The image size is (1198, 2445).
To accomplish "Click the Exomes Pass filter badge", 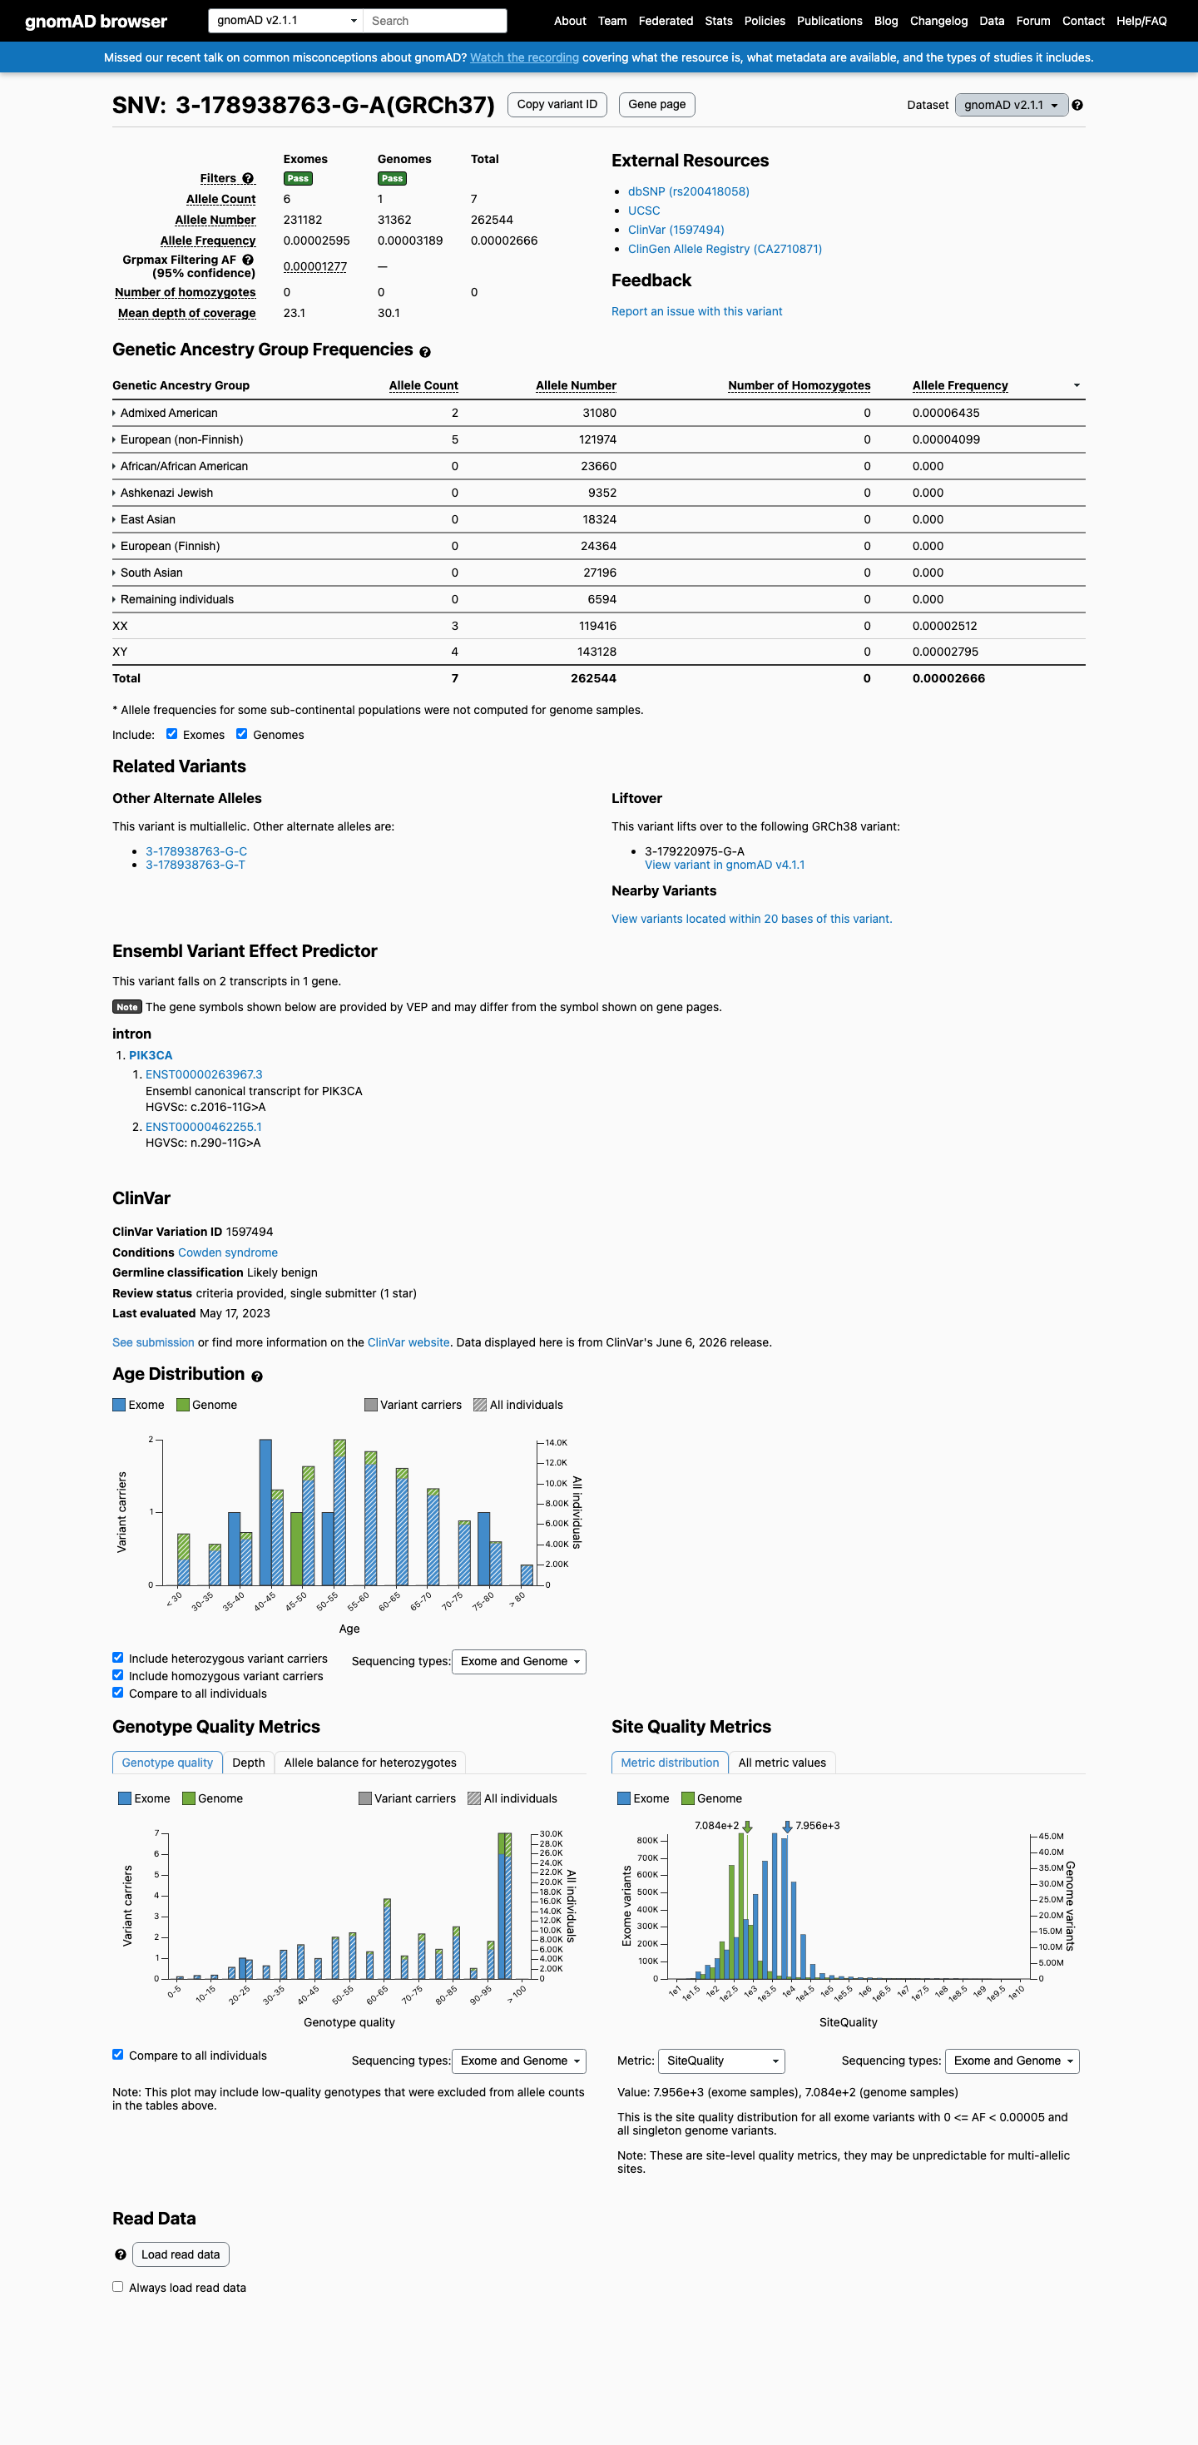I will [298, 178].
